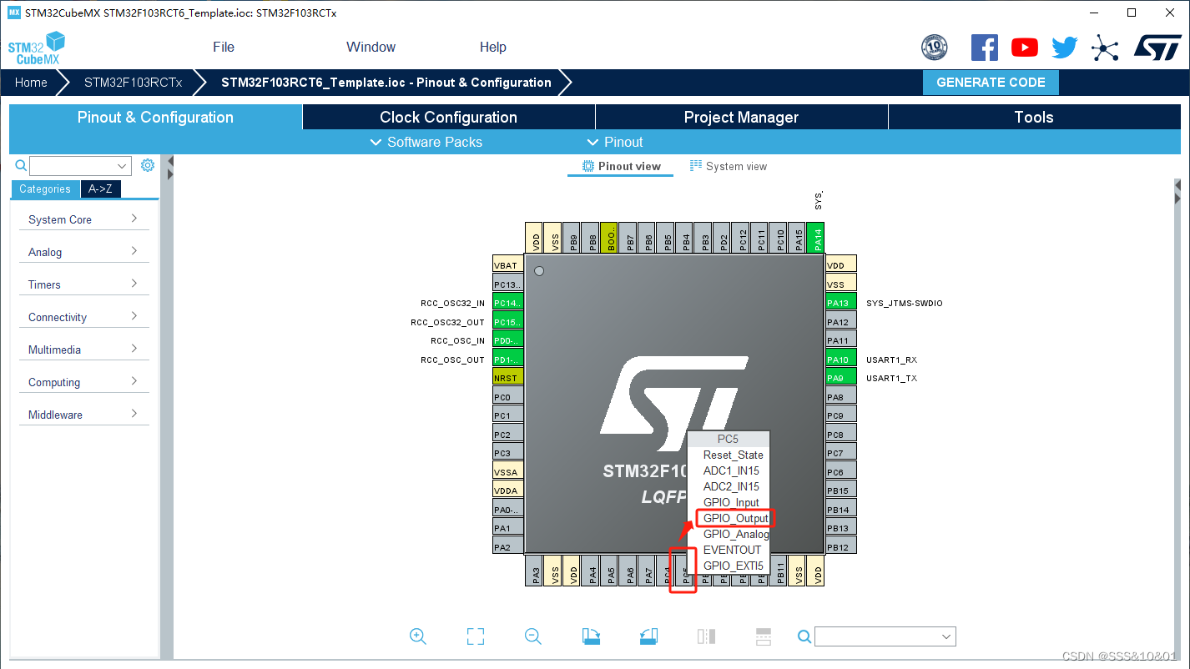
Task: Expand the Computing category
Action: (83, 382)
